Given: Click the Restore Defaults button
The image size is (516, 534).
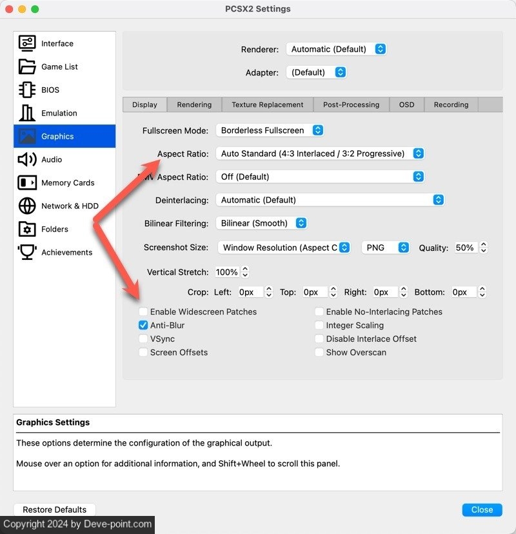Looking at the screenshot, I should (54, 509).
